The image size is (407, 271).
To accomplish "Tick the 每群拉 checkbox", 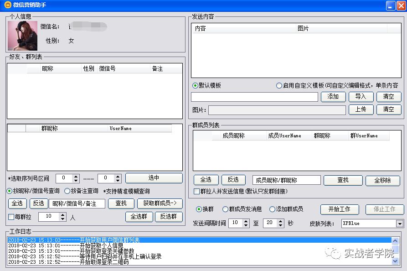I will tap(11, 217).
